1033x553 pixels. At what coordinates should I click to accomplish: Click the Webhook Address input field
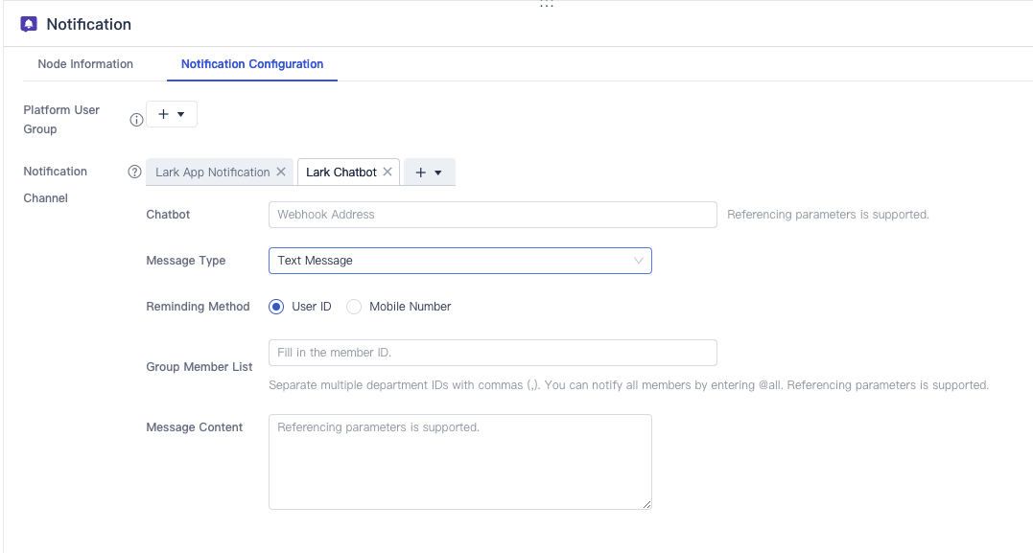pos(492,215)
